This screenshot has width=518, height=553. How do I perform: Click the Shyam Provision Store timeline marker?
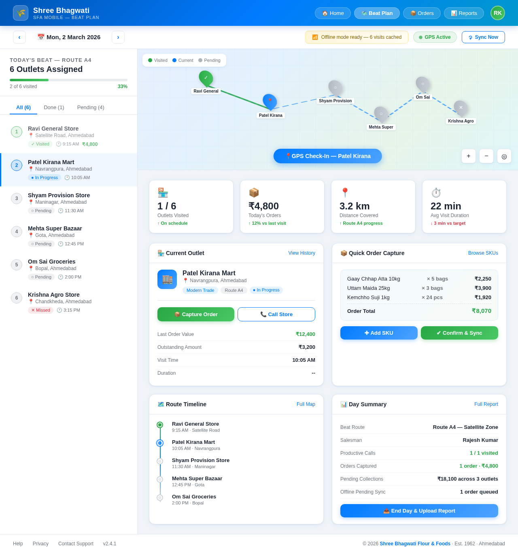pos(160,461)
